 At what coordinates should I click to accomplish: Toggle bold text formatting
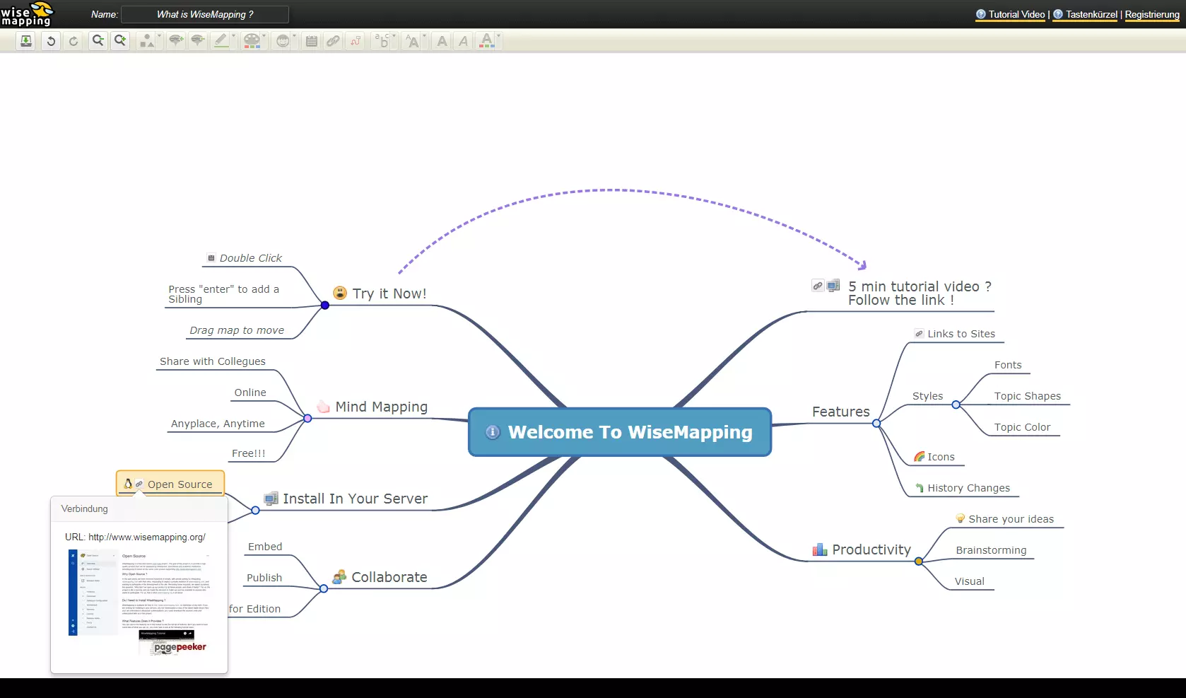pos(441,40)
